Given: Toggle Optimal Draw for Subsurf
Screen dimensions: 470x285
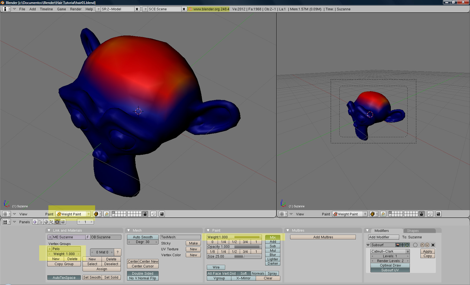Looking at the screenshot, I should coord(390,265).
